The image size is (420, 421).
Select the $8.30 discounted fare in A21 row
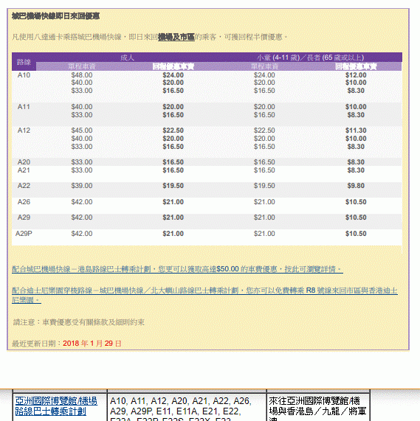[356, 170]
